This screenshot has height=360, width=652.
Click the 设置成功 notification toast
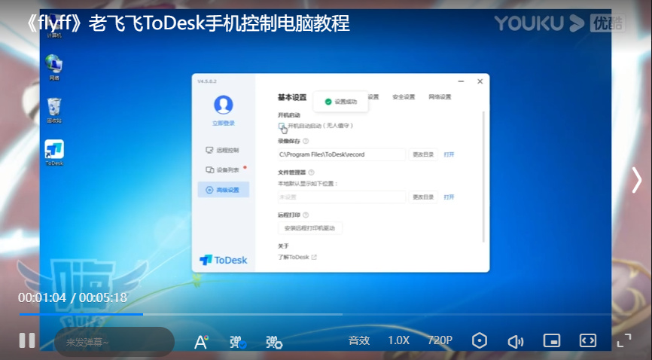click(340, 102)
